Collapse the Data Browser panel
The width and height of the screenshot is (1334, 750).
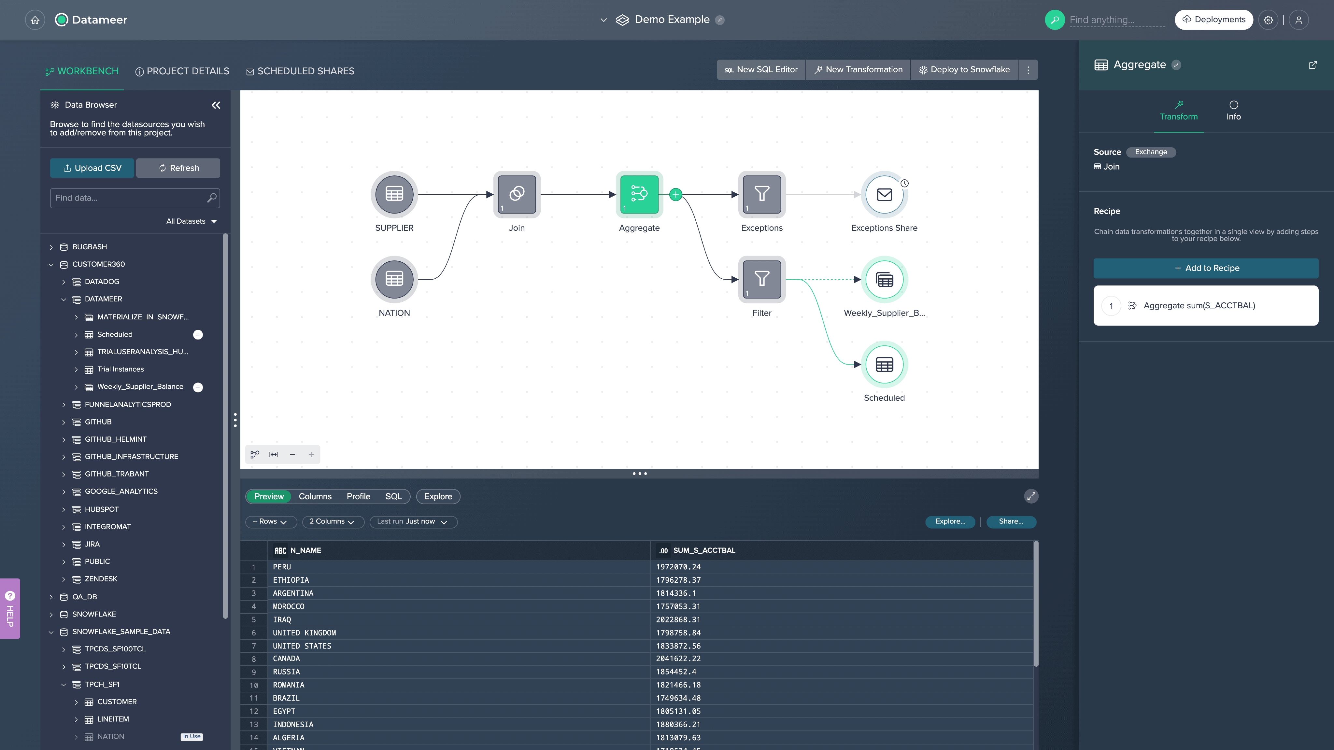tap(216, 105)
